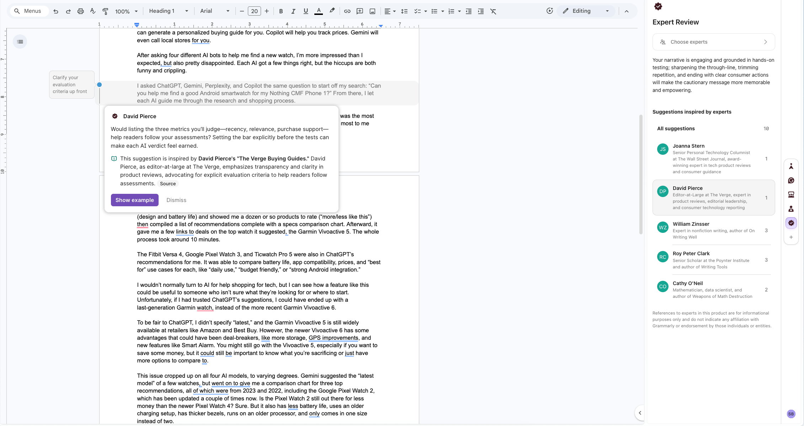Click the spelling and grammar check icon
804x426 pixels.
[93, 11]
